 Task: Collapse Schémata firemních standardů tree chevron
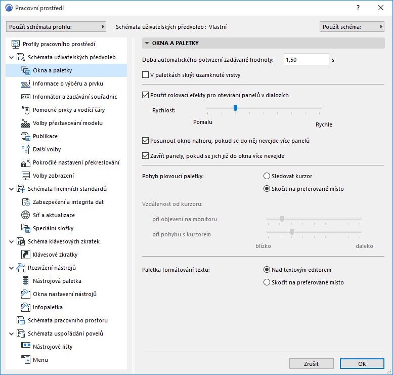11,189
